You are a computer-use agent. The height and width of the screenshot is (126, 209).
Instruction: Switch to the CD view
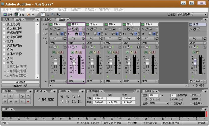click(x=30, y=15)
